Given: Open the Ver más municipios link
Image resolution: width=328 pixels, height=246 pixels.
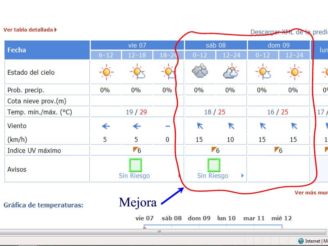Looking at the screenshot, I should click(x=311, y=193).
